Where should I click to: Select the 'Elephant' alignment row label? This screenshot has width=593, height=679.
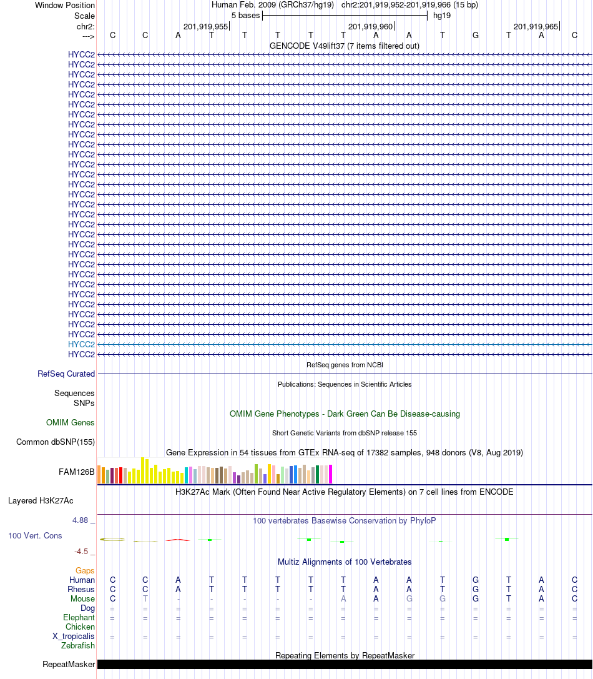(79, 618)
